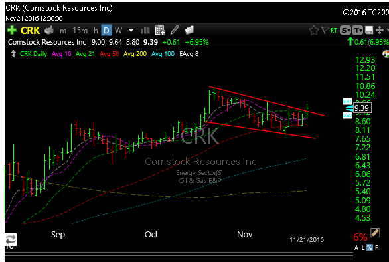Select the 'm' minute timeframe
The height and width of the screenshot is (262, 389).
pos(63,31)
